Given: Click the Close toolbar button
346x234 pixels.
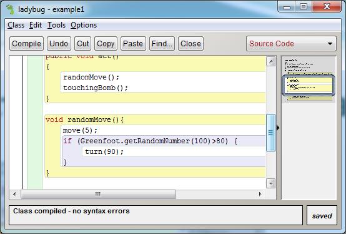Looking at the screenshot, I should pyautogui.click(x=190, y=44).
